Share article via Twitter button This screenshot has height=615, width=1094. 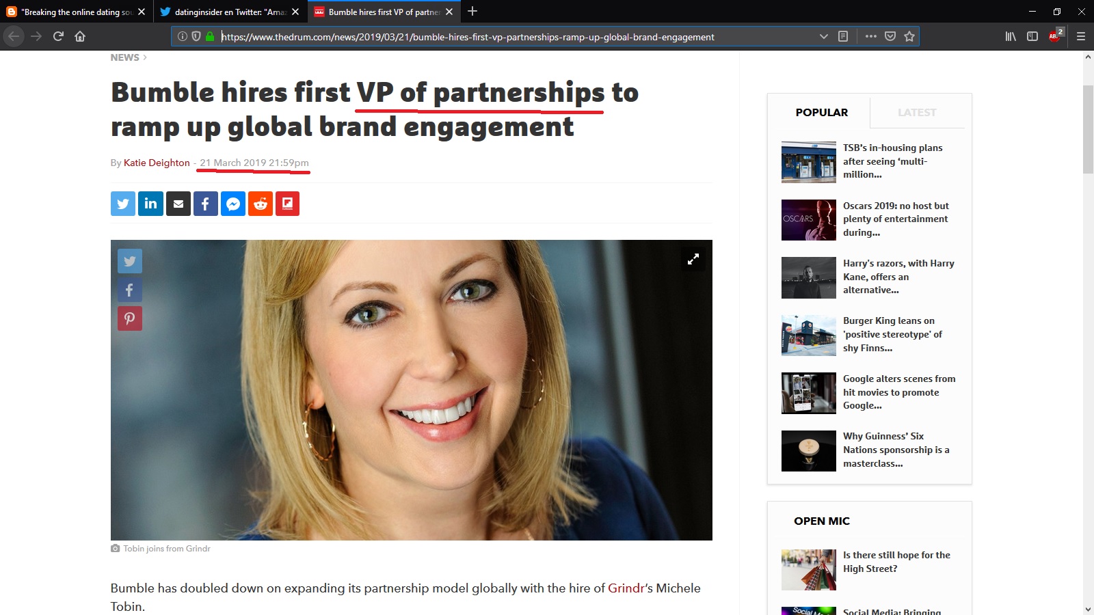tap(123, 204)
